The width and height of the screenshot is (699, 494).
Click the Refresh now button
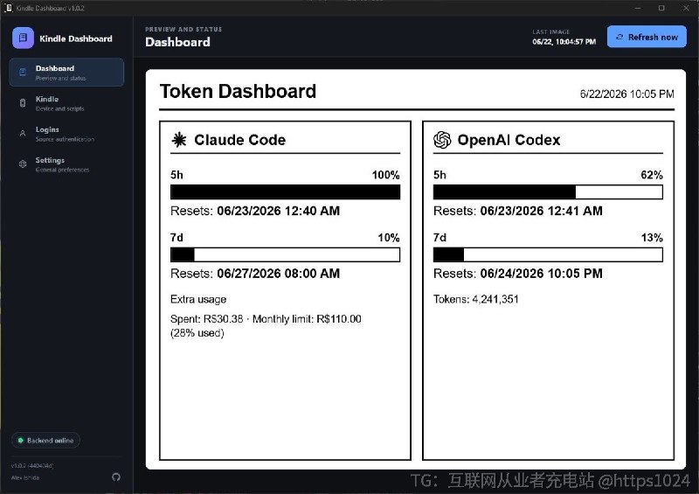pyautogui.click(x=647, y=37)
